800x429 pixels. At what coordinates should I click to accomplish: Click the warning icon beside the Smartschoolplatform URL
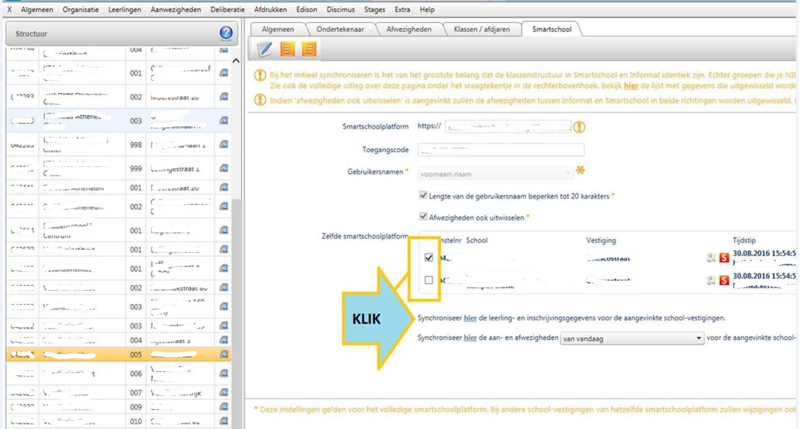click(x=579, y=127)
